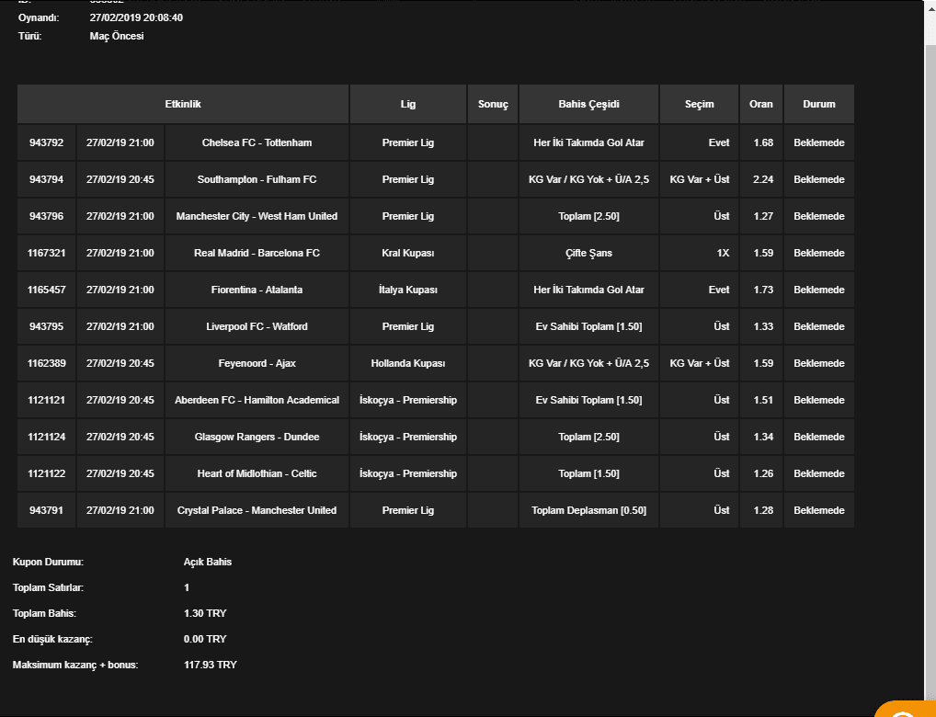This screenshot has height=717, width=936.
Task: Select the Chelsea FC - Tottenham match
Action: (x=257, y=142)
